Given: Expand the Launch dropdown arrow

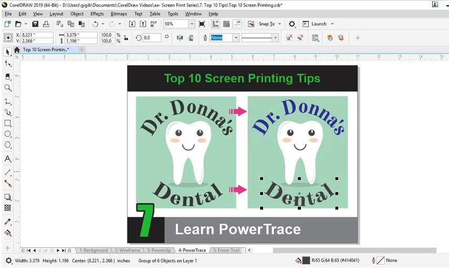Looking at the screenshot, I should click(332, 24).
